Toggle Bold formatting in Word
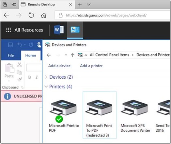171x144 pixels. [x=29, y=77]
